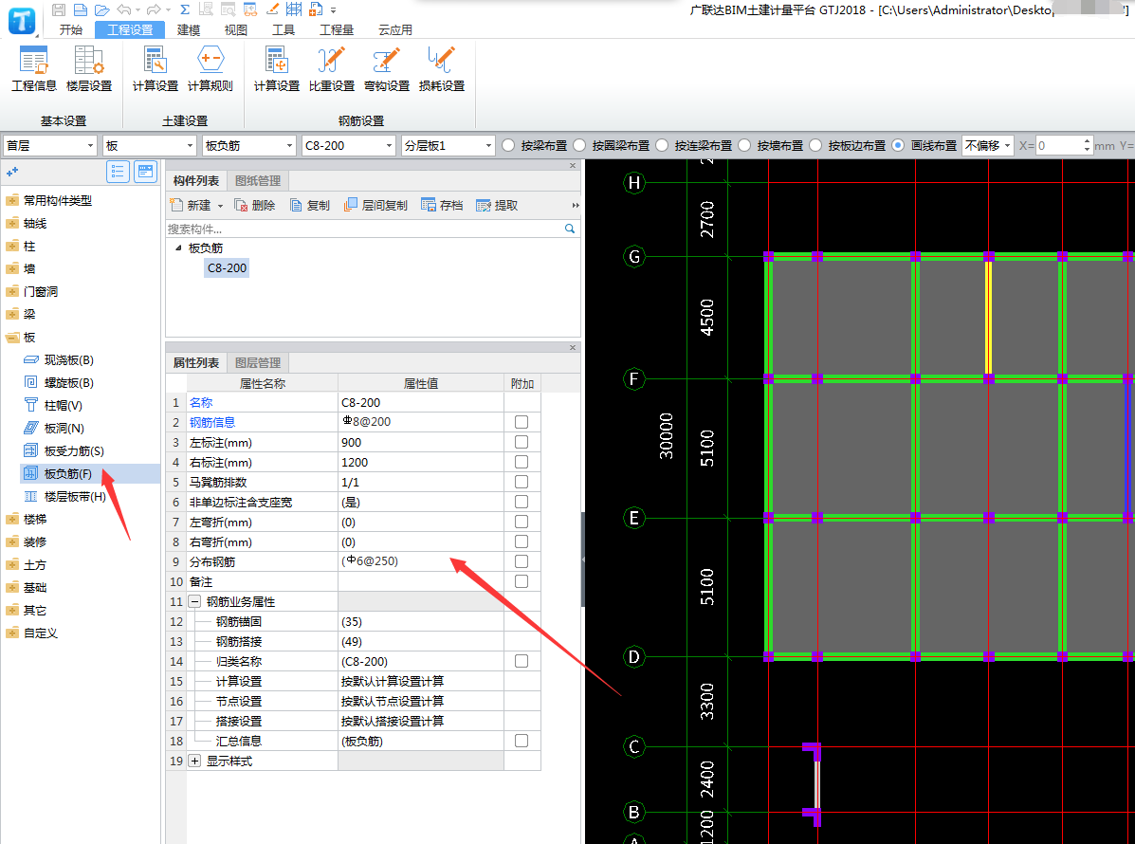
Task: Open the 分层板1 layer dropdown
Action: click(449, 145)
